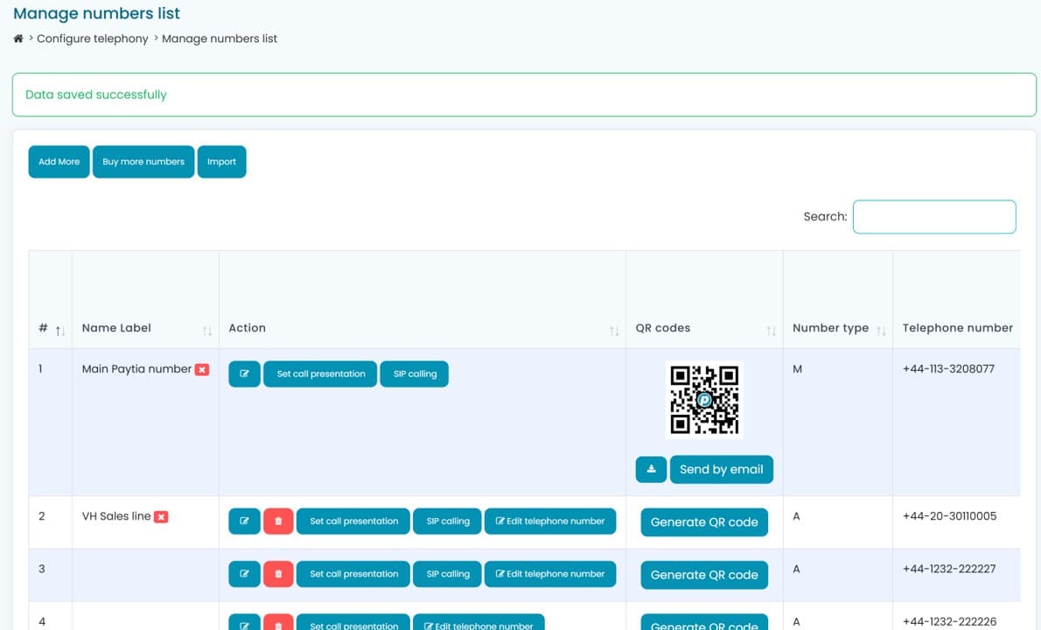Click the Buy more numbers button
Screen dimensions: 1041x630
pyautogui.click(x=143, y=161)
